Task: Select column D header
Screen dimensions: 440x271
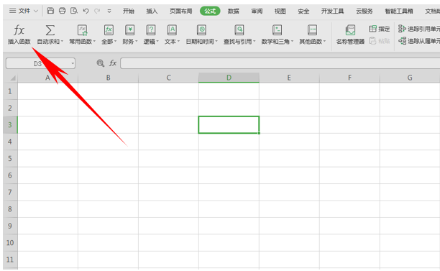Action: click(x=229, y=78)
